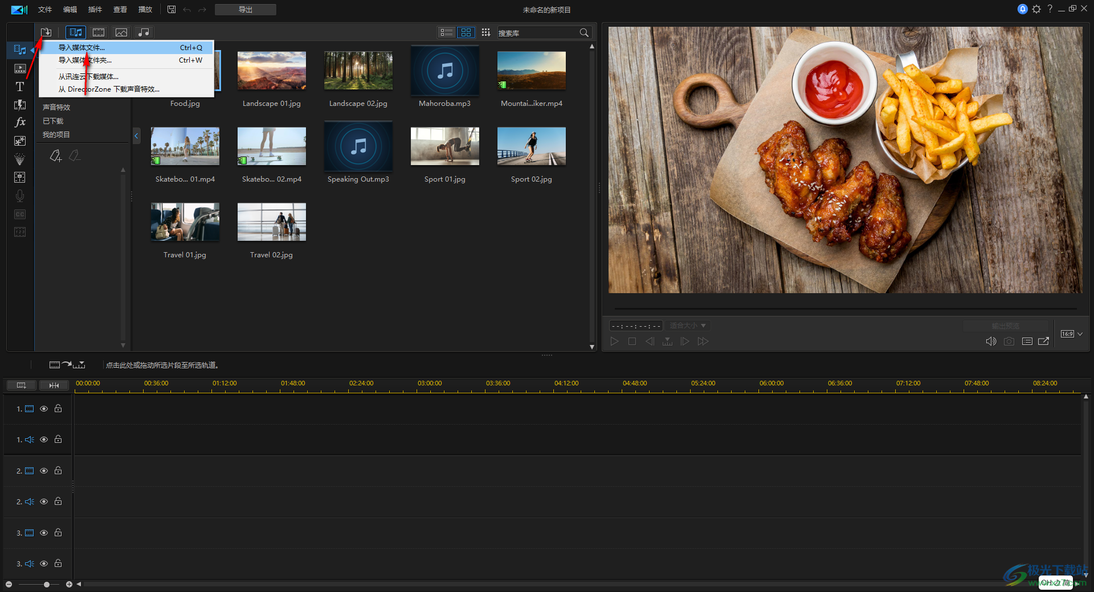Viewport: 1094px width, 592px height.
Task: Click the timeline zoom slider handle
Action: (x=47, y=584)
